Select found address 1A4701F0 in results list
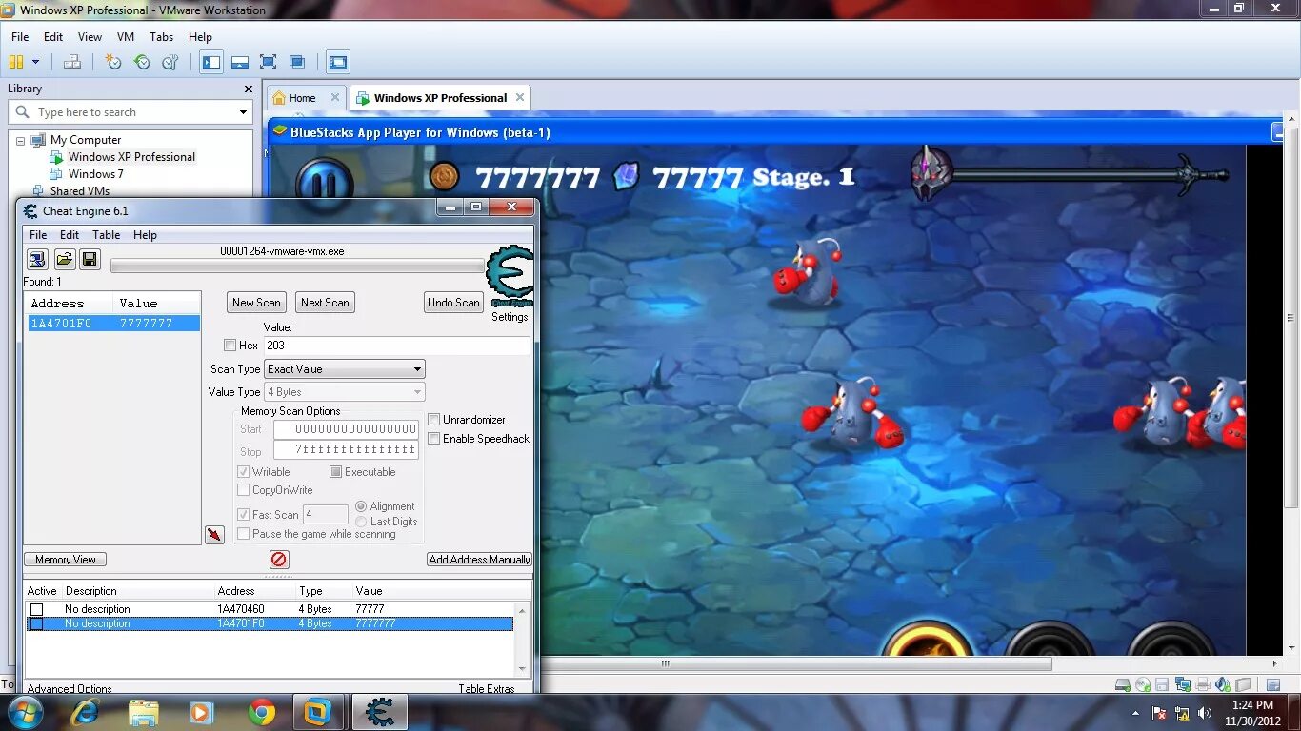The height and width of the screenshot is (731, 1301). point(113,324)
